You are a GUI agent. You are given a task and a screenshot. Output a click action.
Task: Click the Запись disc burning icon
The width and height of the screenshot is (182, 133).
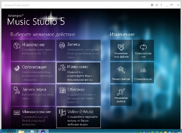(x=62, y=45)
